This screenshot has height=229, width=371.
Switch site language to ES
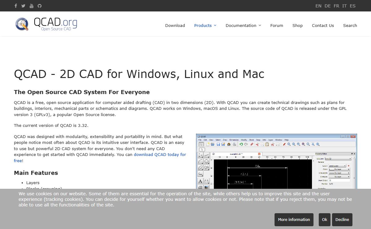coord(352,6)
